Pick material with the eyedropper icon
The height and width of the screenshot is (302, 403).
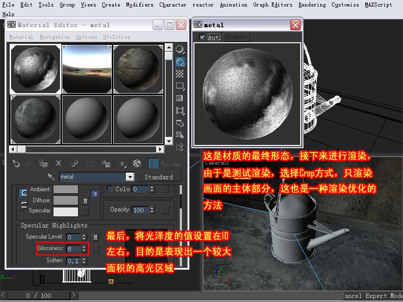click(x=51, y=177)
